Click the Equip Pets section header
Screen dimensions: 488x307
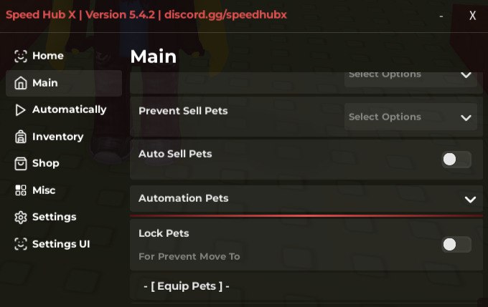coord(187,286)
